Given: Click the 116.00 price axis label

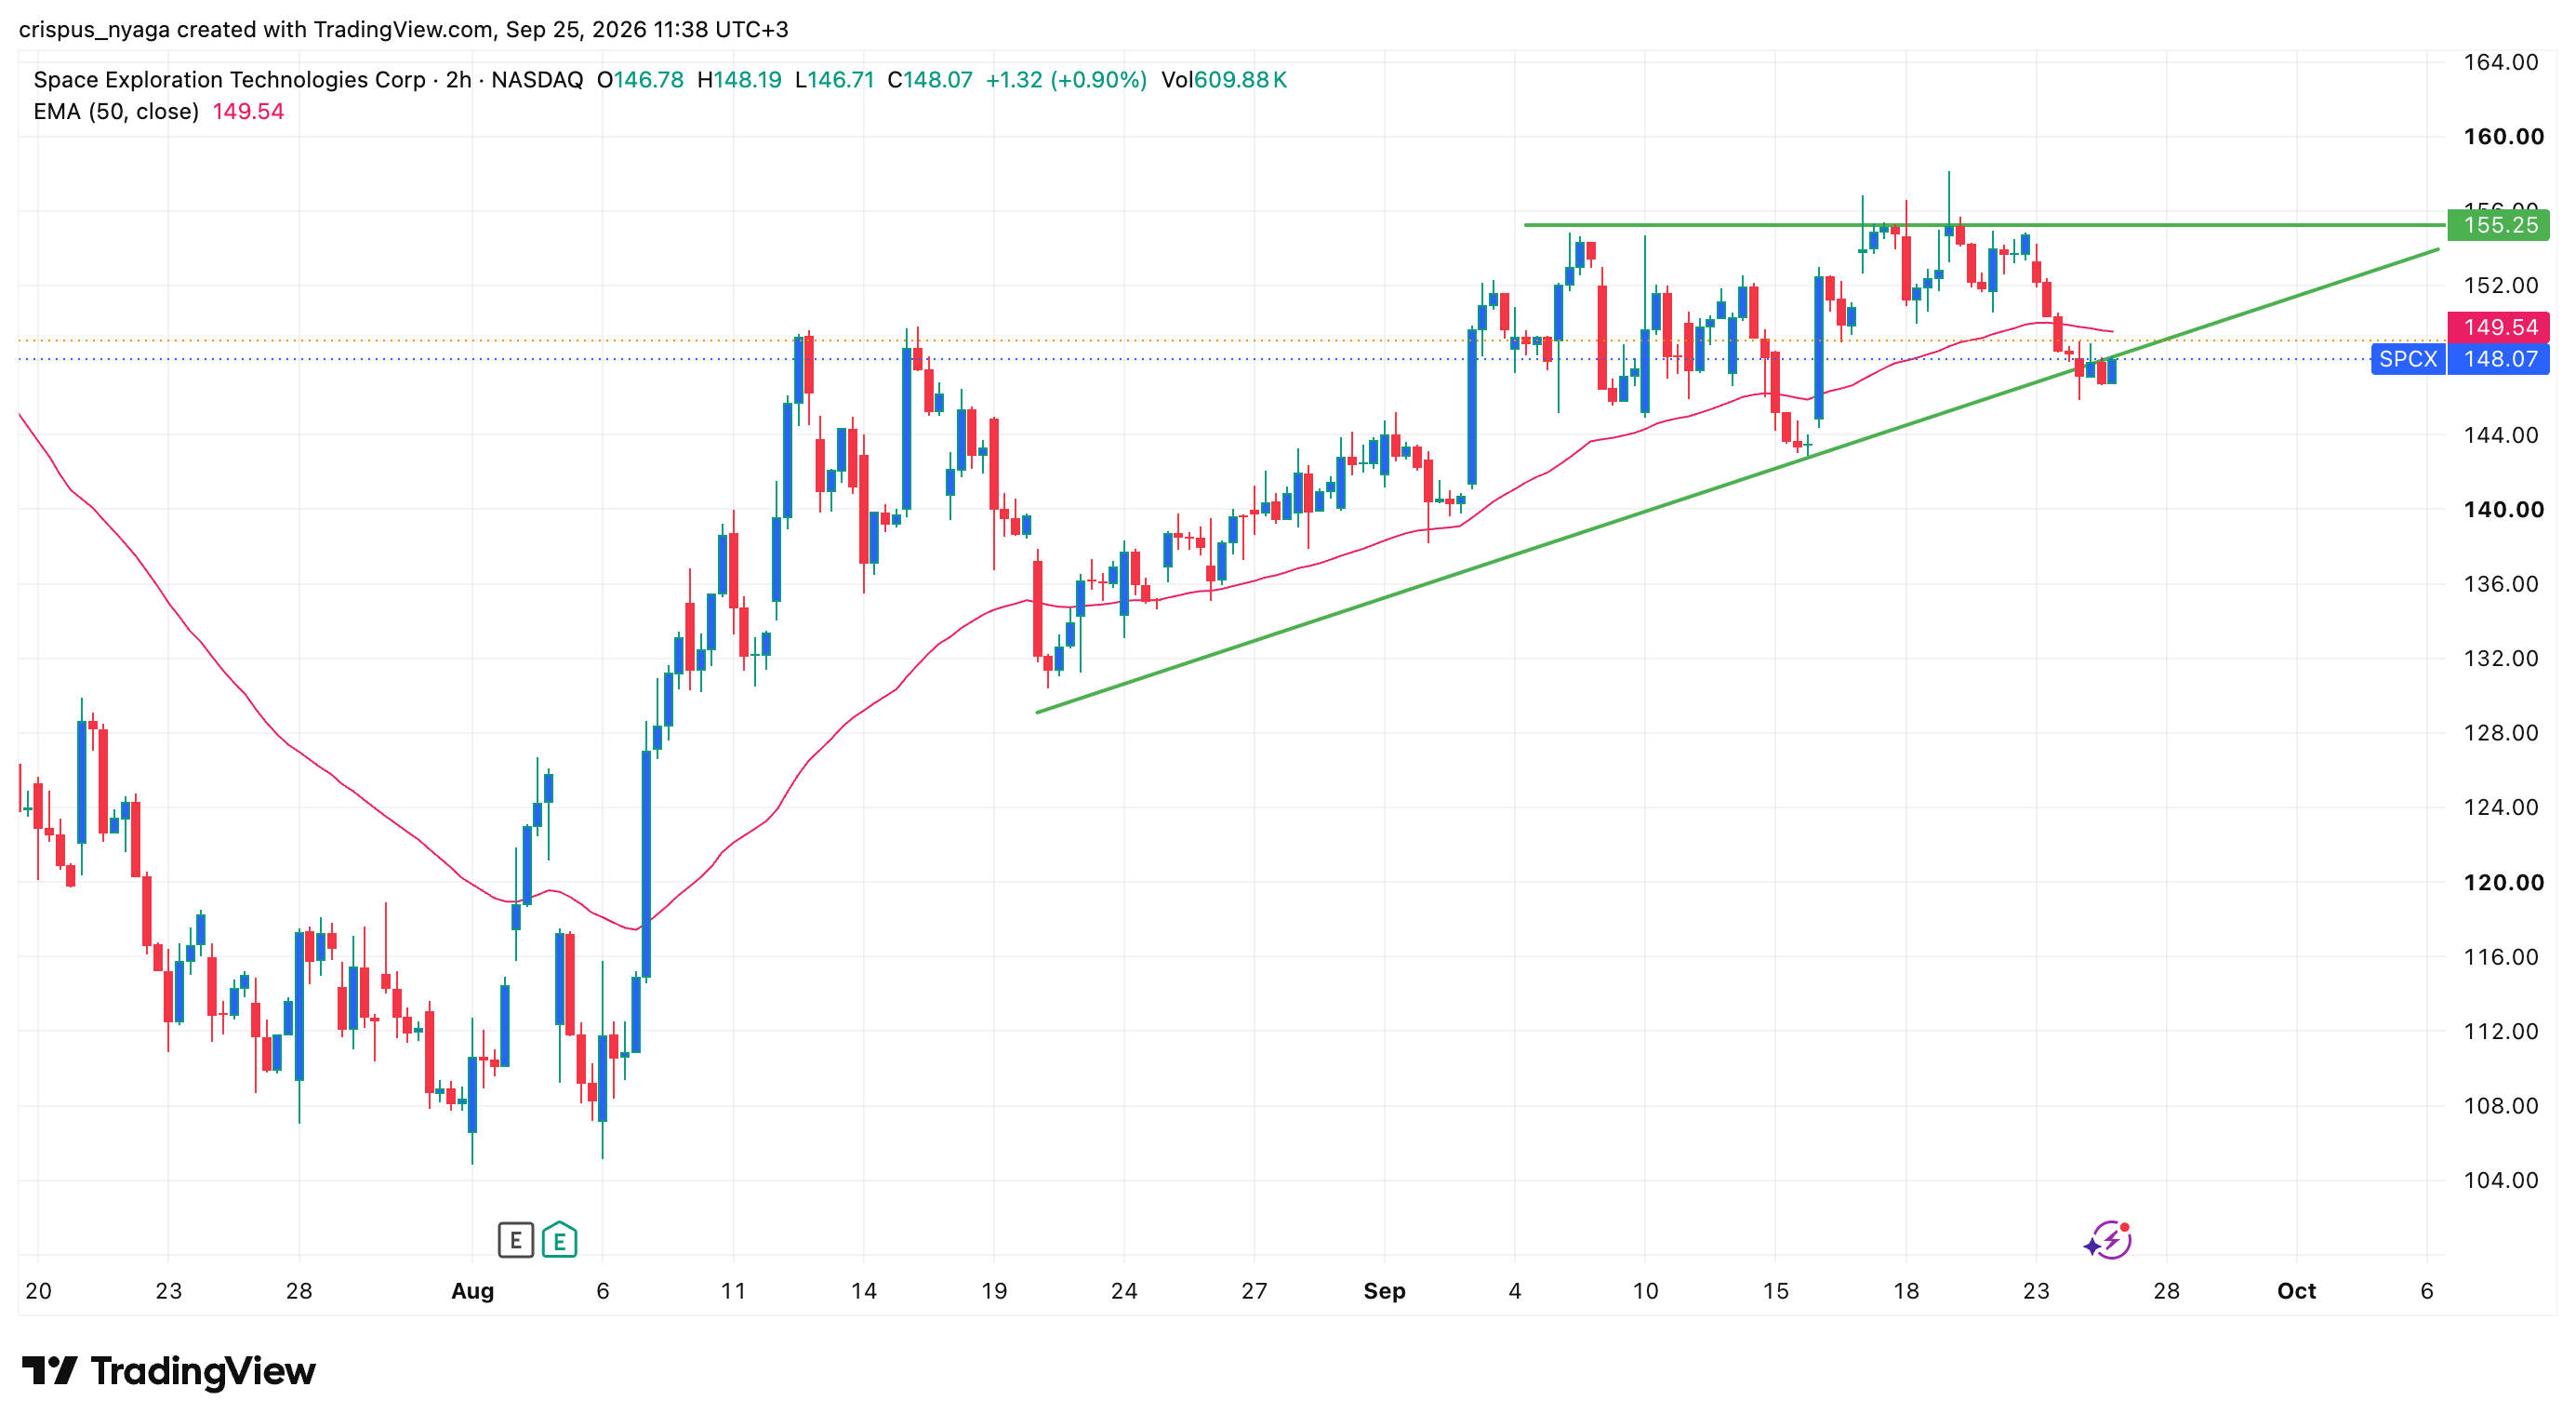Looking at the screenshot, I should [x=2500, y=957].
